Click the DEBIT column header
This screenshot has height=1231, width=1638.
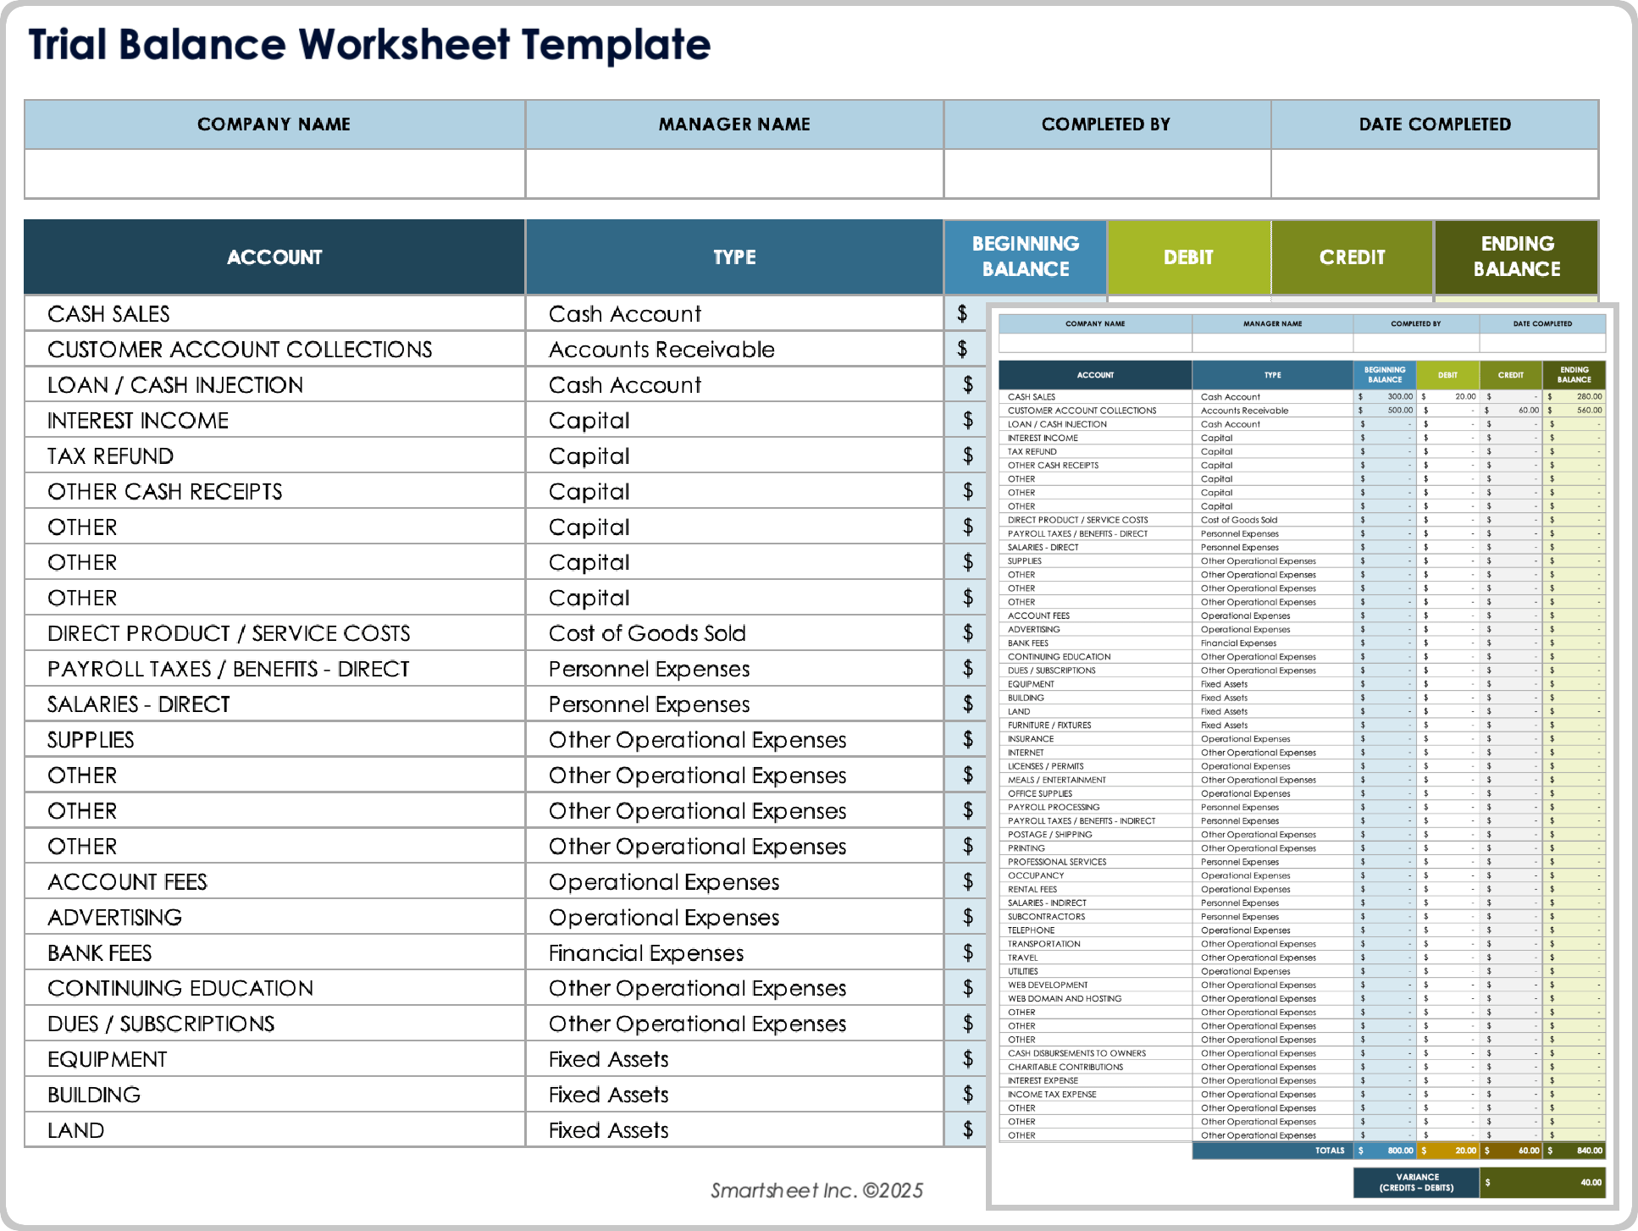coord(1188,257)
